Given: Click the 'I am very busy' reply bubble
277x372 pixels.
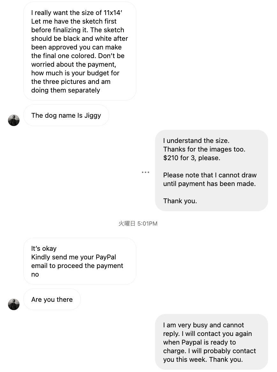Looking at the screenshot, I should pyautogui.click(x=212, y=342).
